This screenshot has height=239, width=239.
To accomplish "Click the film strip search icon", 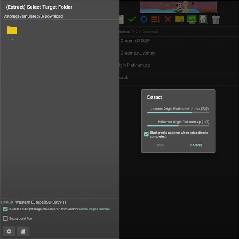I will 204,19.
